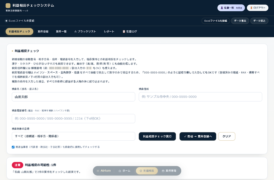Click 受任 → 案件登録へ button

coord(198,137)
